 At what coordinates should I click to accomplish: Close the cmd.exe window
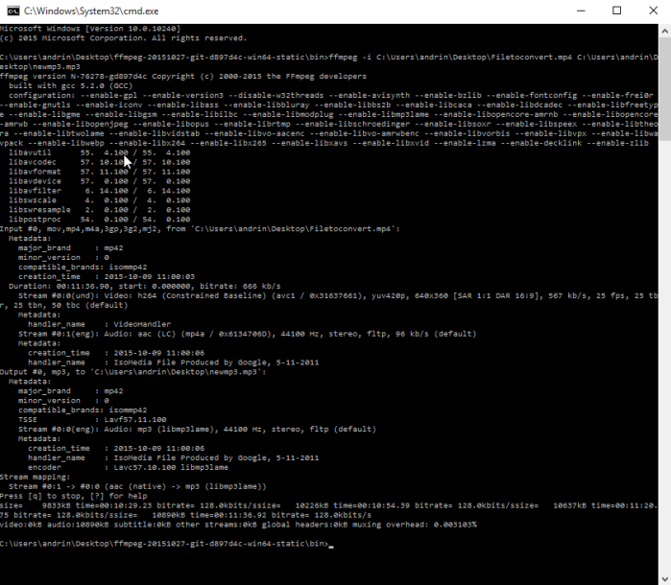click(653, 12)
